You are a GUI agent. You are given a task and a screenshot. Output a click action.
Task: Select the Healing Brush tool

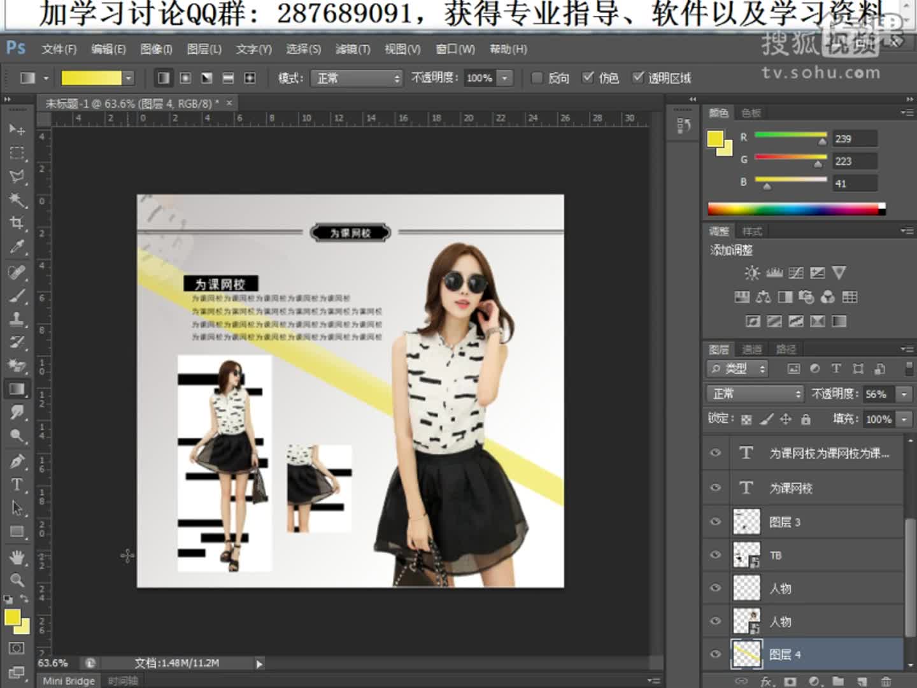(x=17, y=273)
